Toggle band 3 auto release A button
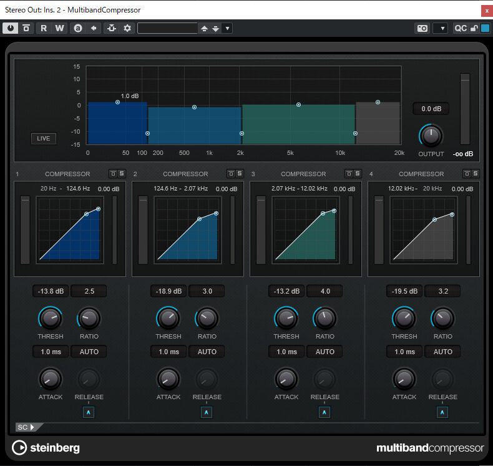493x466 pixels. 324,412
